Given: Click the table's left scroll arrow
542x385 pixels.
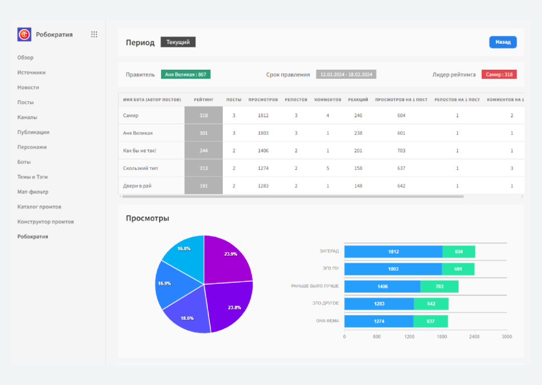Looking at the screenshot, I should tap(120, 197).
